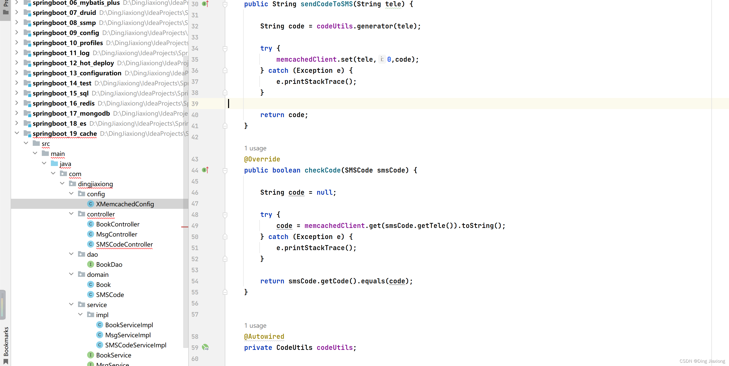Click '1 usage' hint above checkCode

(x=255, y=148)
